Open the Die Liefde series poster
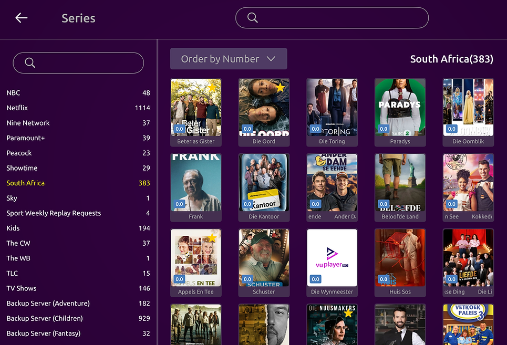 tap(468, 263)
